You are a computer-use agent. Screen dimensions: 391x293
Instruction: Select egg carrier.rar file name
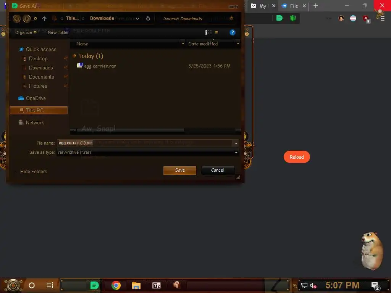click(x=100, y=66)
